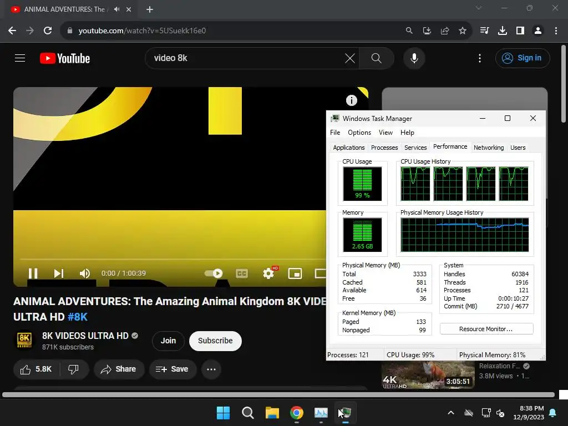Share the video
568x426 pixels.
click(x=119, y=369)
